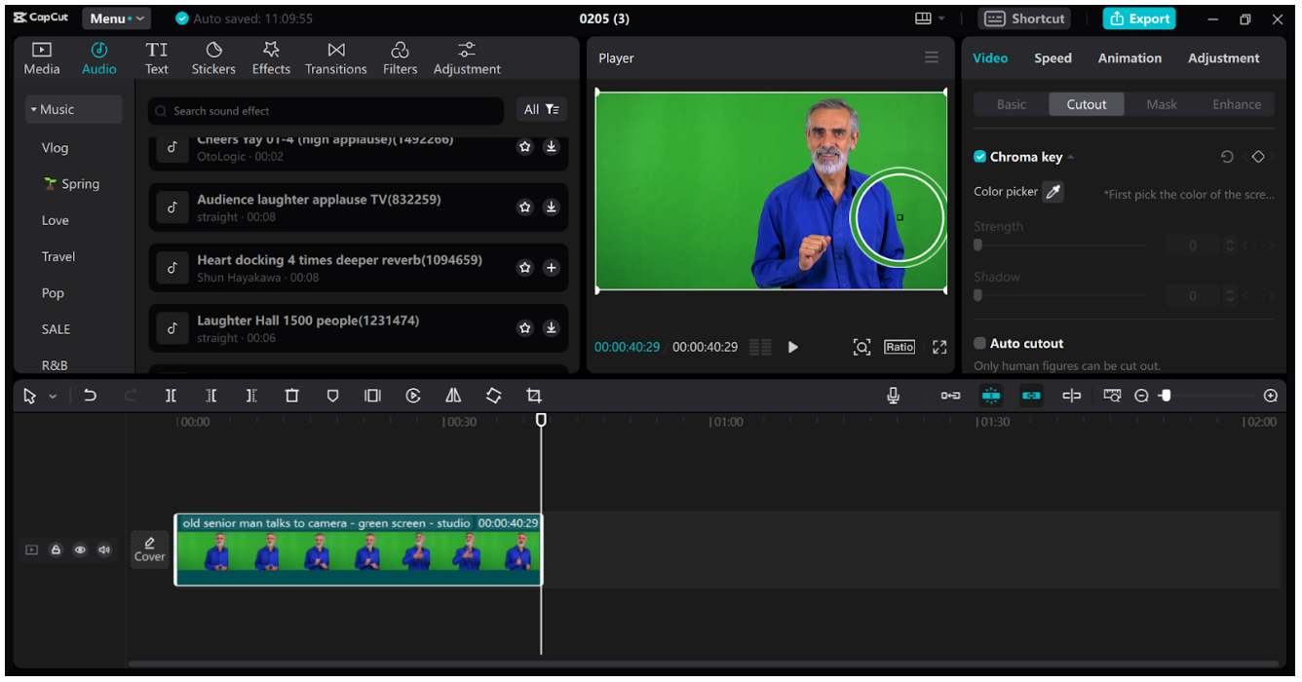The image size is (1302, 682).
Task: Click fullscreen icon in Player
Action: coord(939,347)
